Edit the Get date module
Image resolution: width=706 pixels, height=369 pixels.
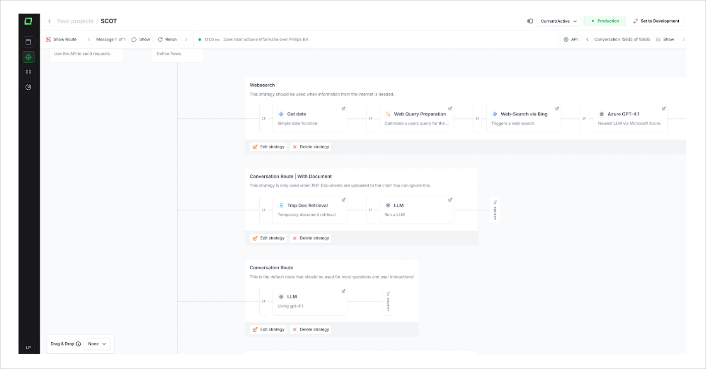pos(344,108)
